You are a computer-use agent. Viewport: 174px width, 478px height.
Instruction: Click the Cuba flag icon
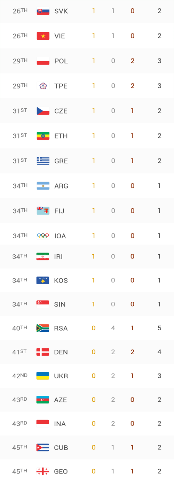click(x=43, y=447)
